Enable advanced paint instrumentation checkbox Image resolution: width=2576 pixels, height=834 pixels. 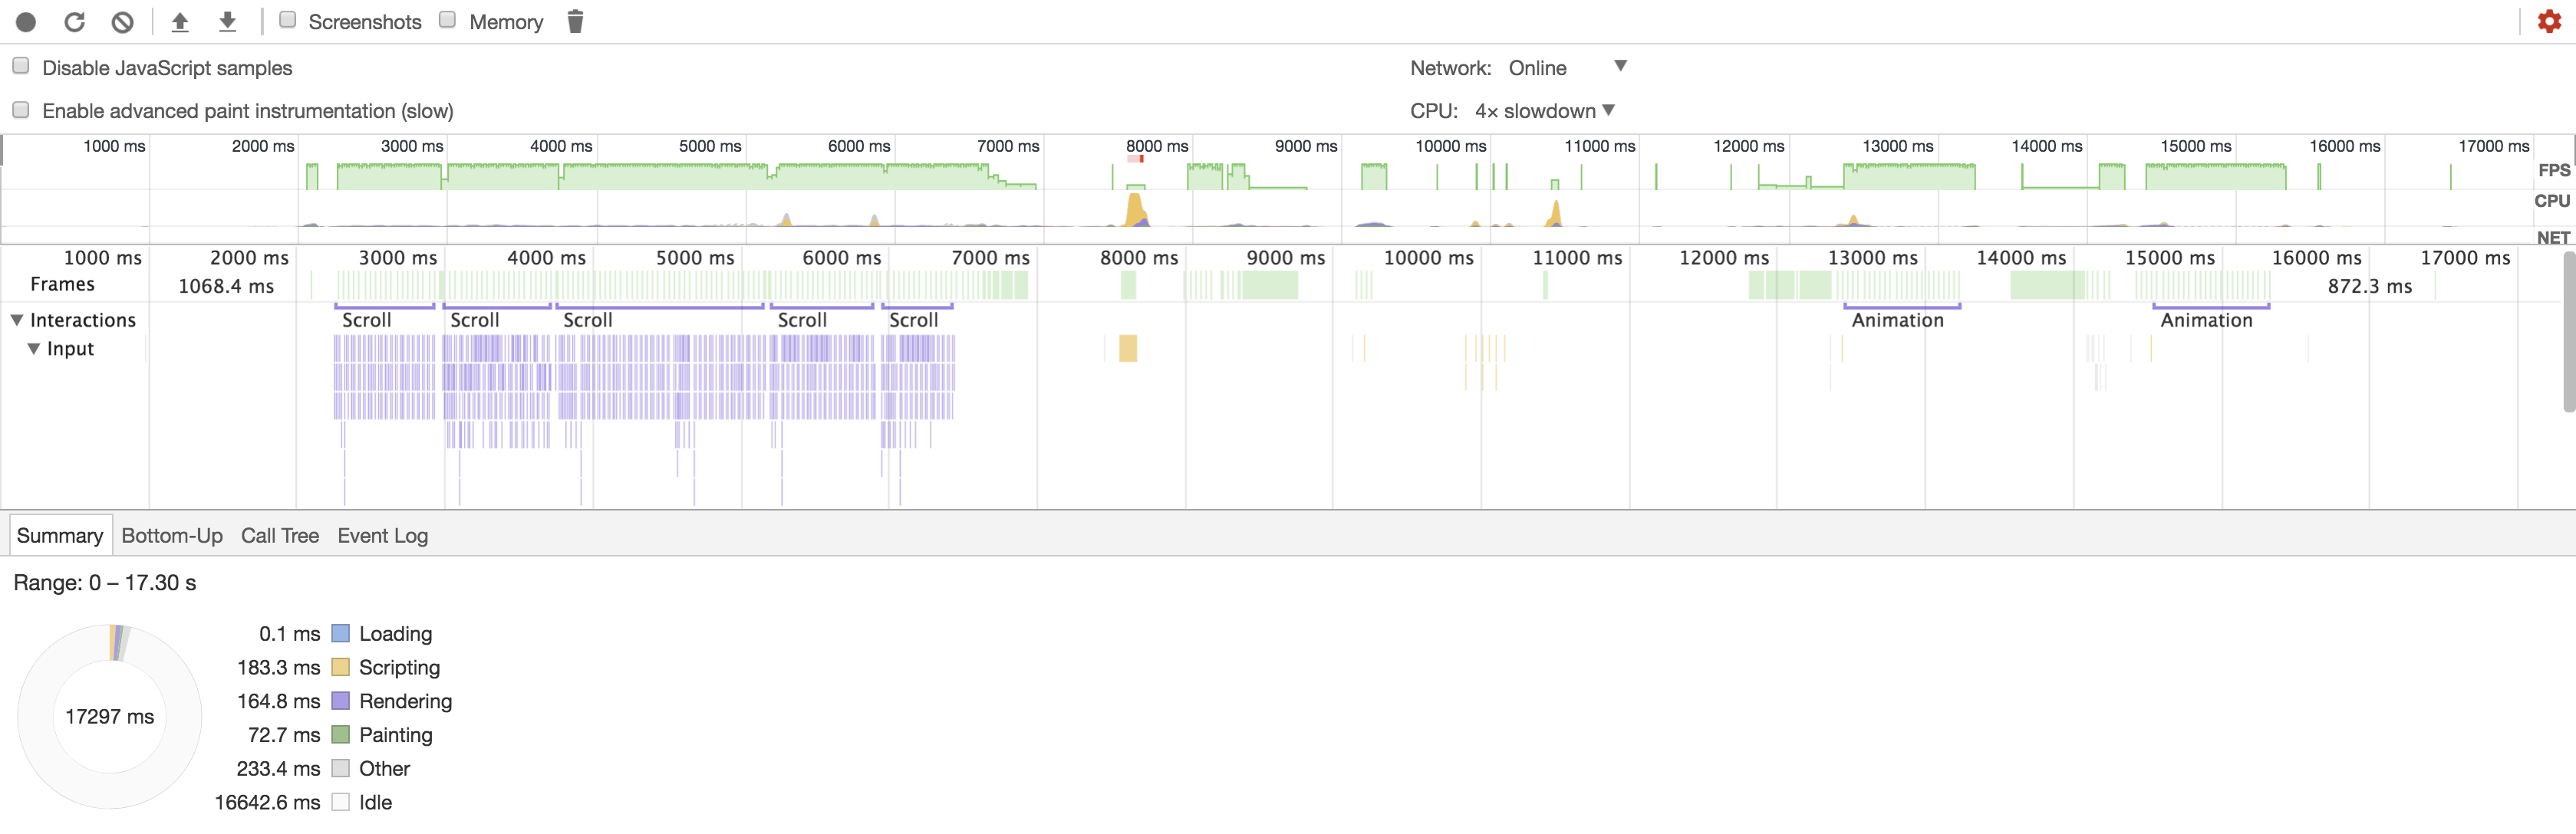tap(21, 110)
